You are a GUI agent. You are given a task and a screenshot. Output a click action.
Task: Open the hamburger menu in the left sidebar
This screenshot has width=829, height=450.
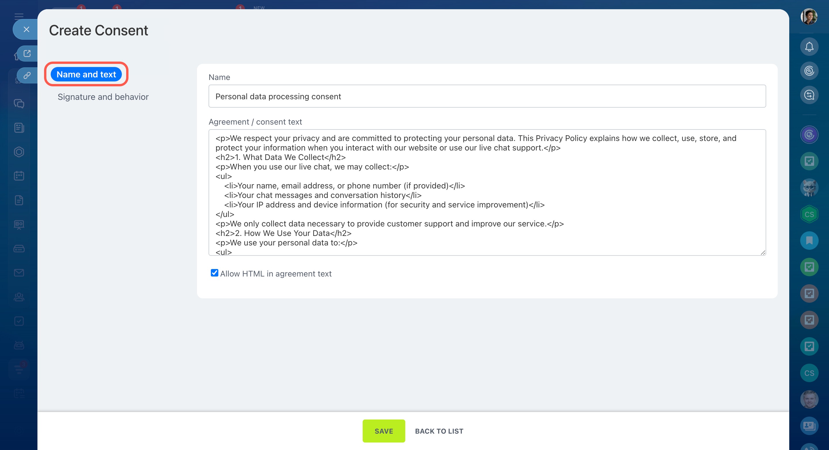19,16
